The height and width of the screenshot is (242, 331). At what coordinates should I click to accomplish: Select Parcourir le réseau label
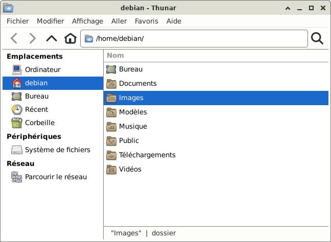click(56, 177)
